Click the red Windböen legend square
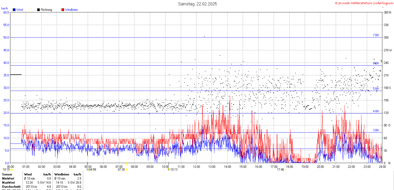The height and width of the screenshot is (190, 394). (63, 10)
